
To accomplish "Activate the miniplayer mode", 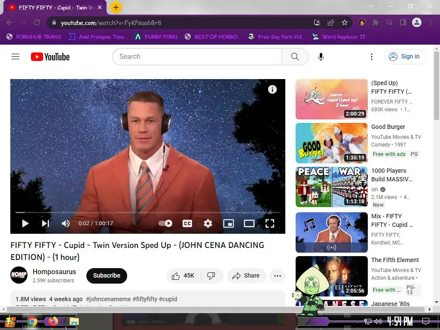I will 229,223.
